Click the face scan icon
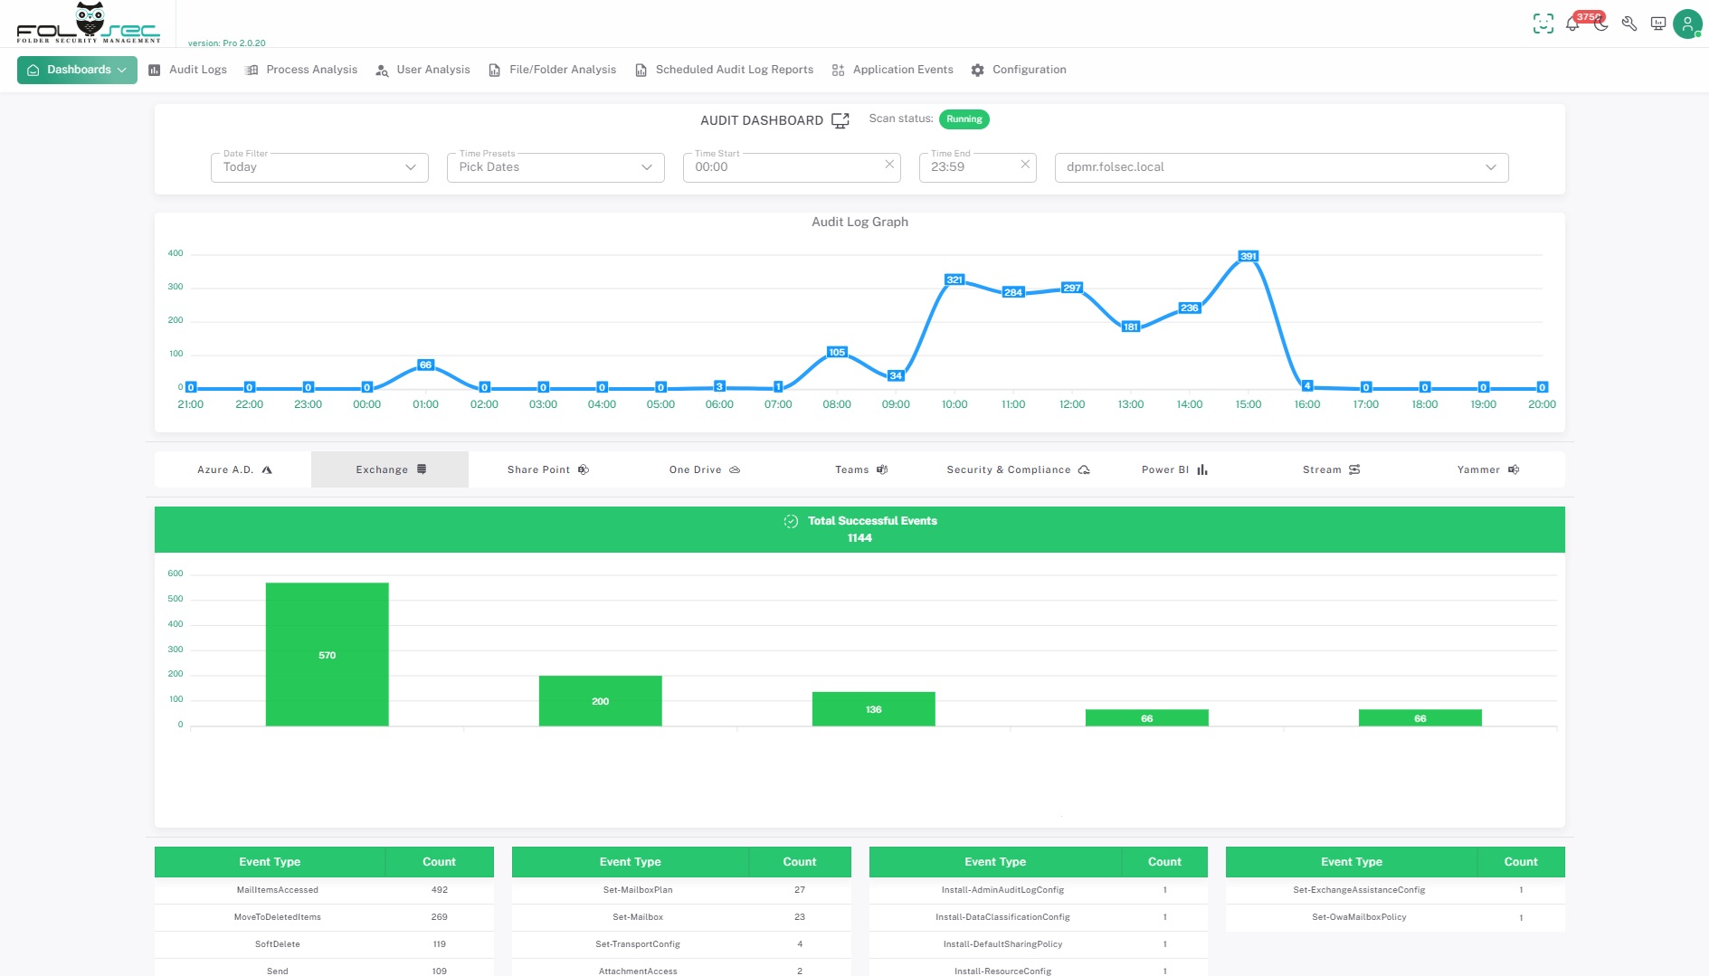Screen dimensions: 1709x976 pyautogui.click(x=1543, y=24)
